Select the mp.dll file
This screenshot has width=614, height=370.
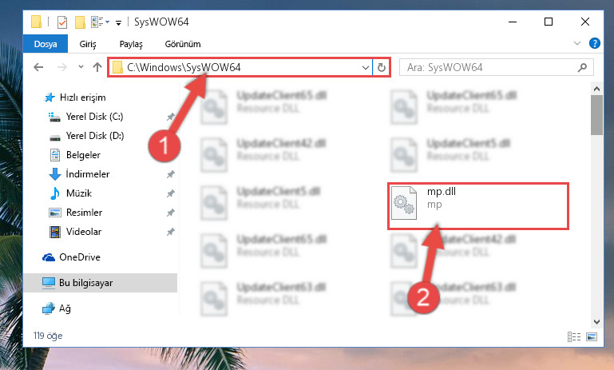coord(478,205)
